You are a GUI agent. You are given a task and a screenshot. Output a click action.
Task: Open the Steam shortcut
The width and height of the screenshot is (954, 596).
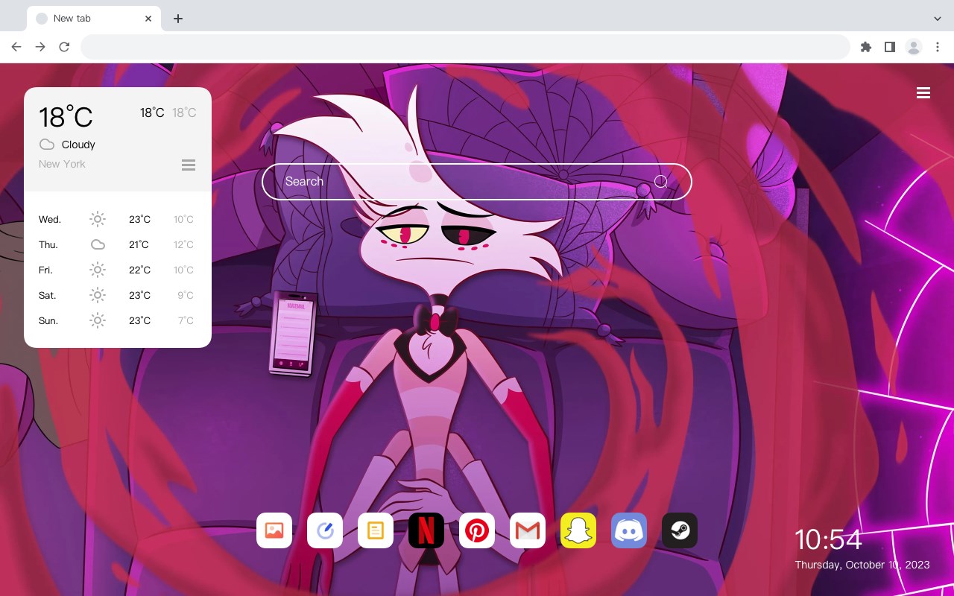(680, 530)
